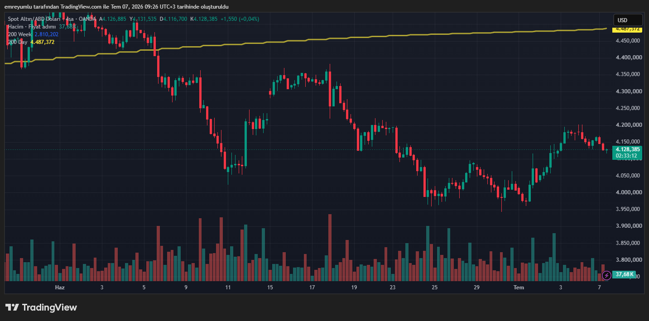
Task: Click date 15 on the time axis
Action: (270, 287)
